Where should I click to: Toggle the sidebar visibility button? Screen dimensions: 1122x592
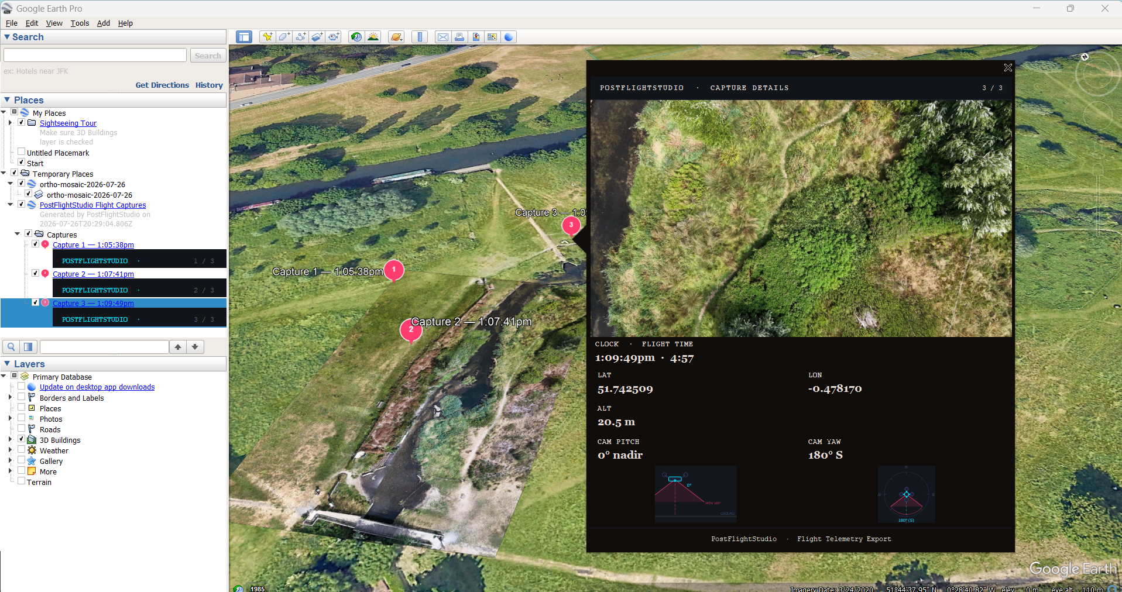click(243, 37)
